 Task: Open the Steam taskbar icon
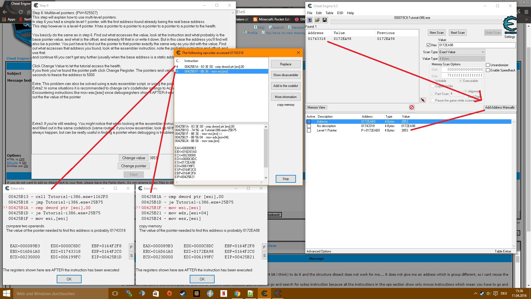point(183,293)
